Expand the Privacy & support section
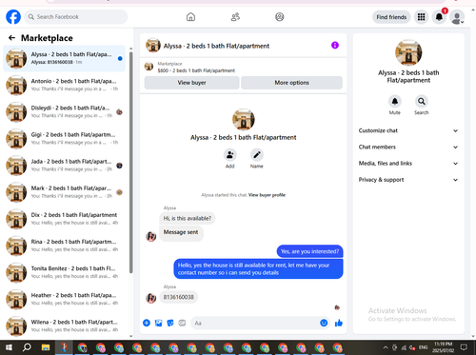 click(408, 180)
